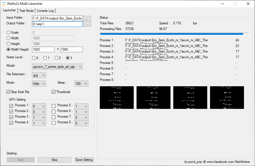Select the Scale radio button

8,33
